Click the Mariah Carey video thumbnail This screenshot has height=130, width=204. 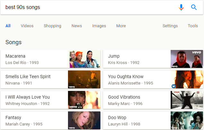pos(84,120)
